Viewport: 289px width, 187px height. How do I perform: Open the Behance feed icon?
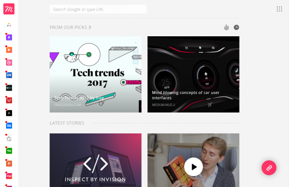[x=9, y=126]
